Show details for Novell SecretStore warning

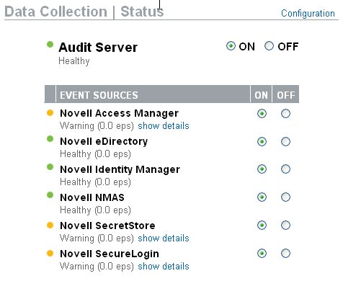coord(164,238)
